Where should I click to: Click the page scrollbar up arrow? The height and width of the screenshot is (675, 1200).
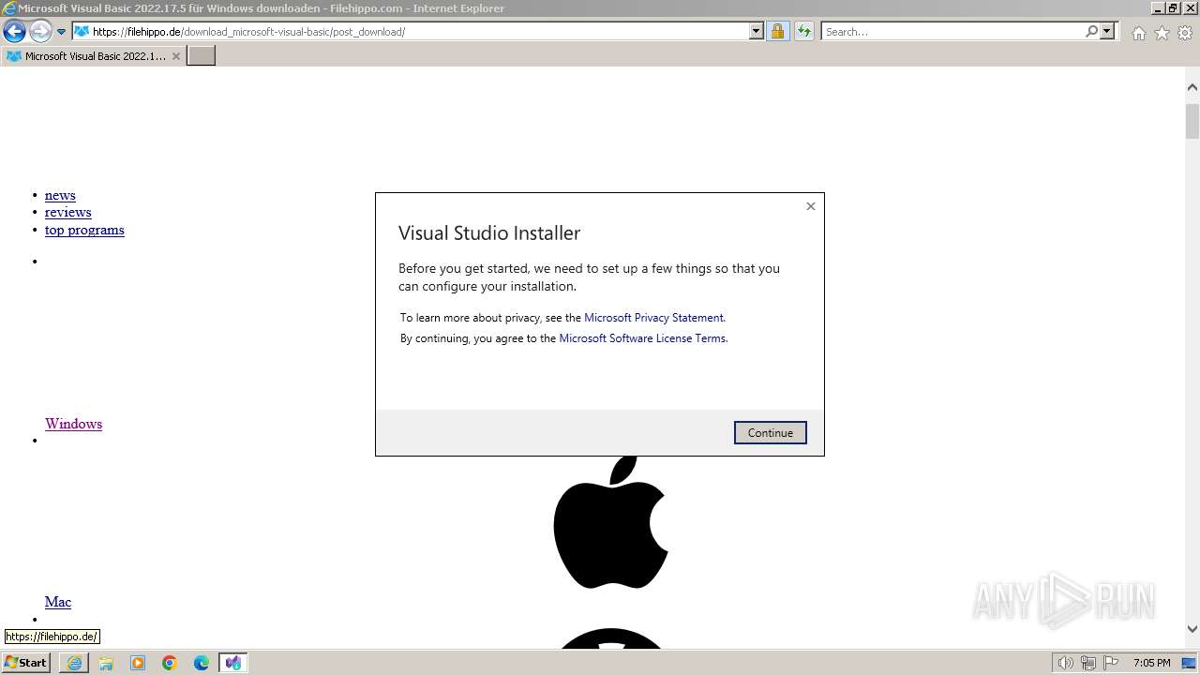pos(1192,87)
